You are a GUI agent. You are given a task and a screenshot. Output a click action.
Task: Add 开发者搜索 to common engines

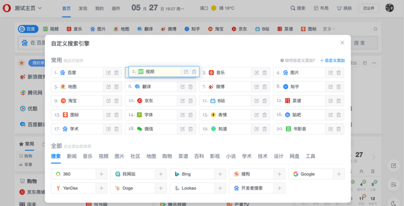tap(280, 188)
